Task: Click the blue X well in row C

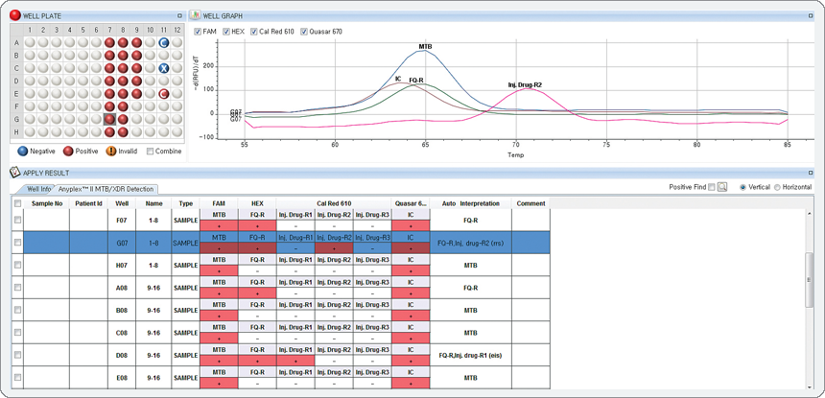Action: [x=164, y=69]
